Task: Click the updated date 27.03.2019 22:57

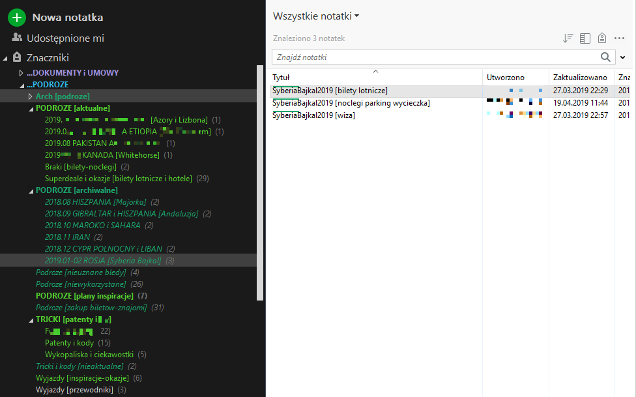Action: tap(581, 115)
